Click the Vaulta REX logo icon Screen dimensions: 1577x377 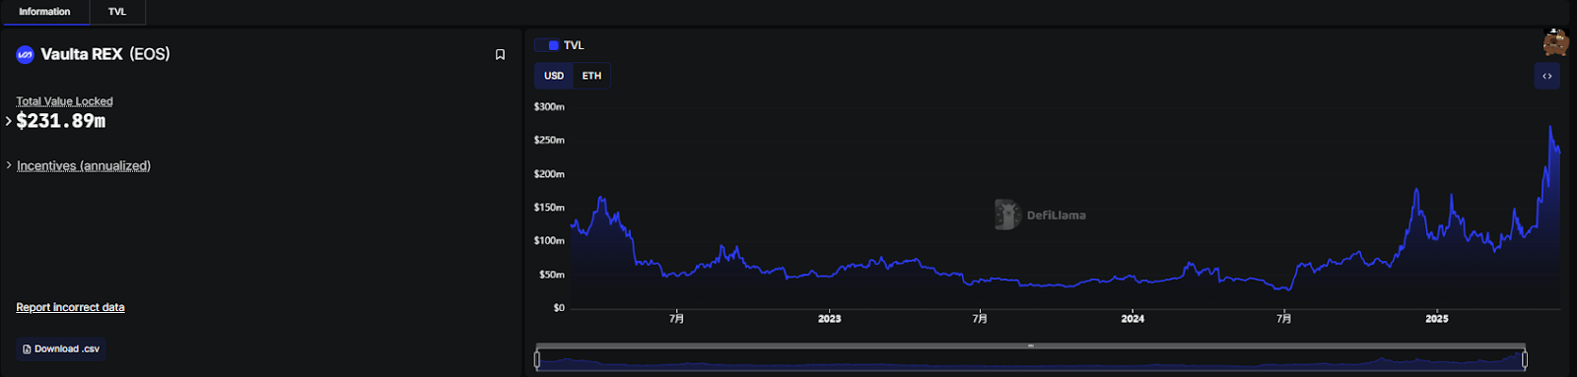point(26,55)
